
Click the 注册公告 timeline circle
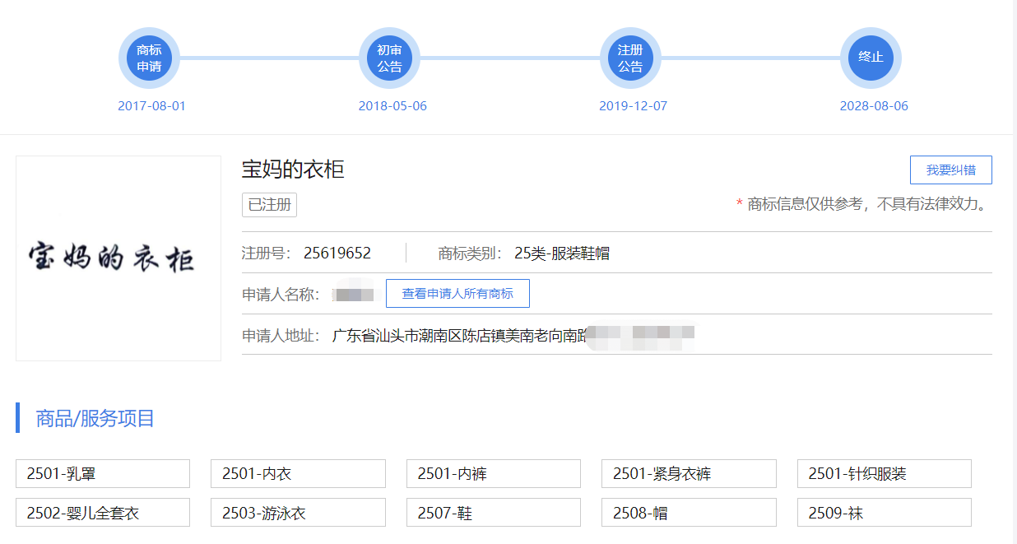tap(630, 58)
